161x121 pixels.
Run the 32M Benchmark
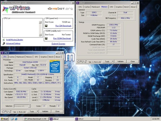point(63,26)
